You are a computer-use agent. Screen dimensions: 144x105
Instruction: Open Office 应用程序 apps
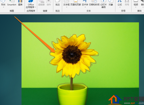click(x=31, y=4)
